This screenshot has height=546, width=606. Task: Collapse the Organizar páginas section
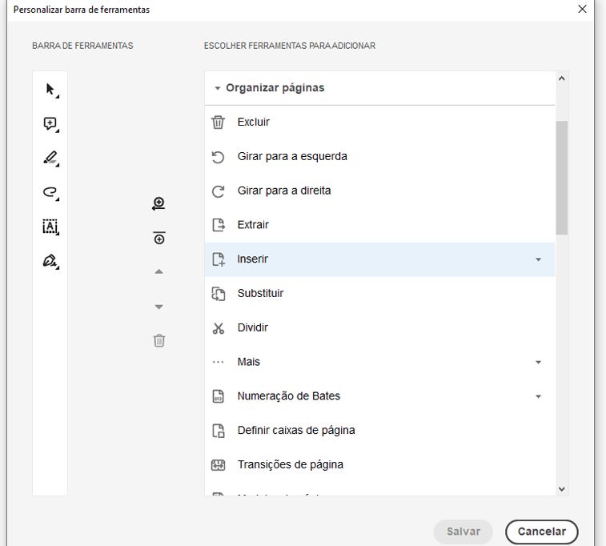click(218, 89)
